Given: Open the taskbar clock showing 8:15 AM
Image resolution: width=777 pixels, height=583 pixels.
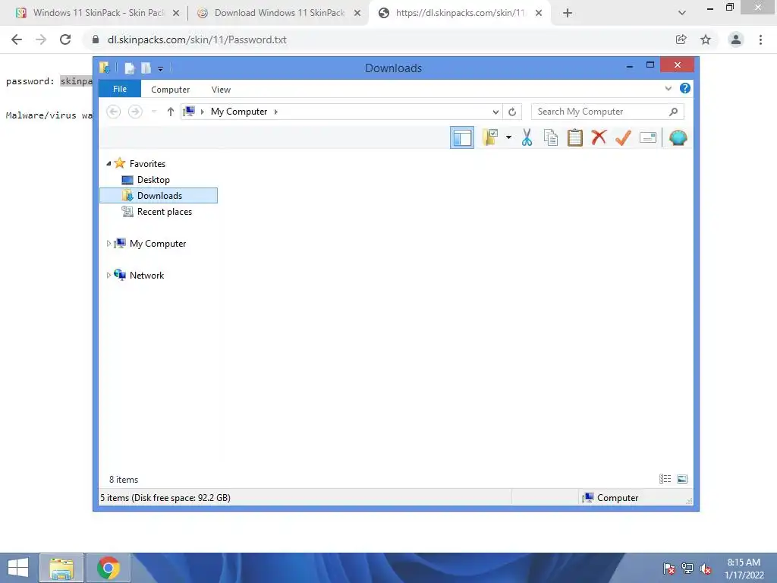Looking at the screenshot, I should coord(744,569).
